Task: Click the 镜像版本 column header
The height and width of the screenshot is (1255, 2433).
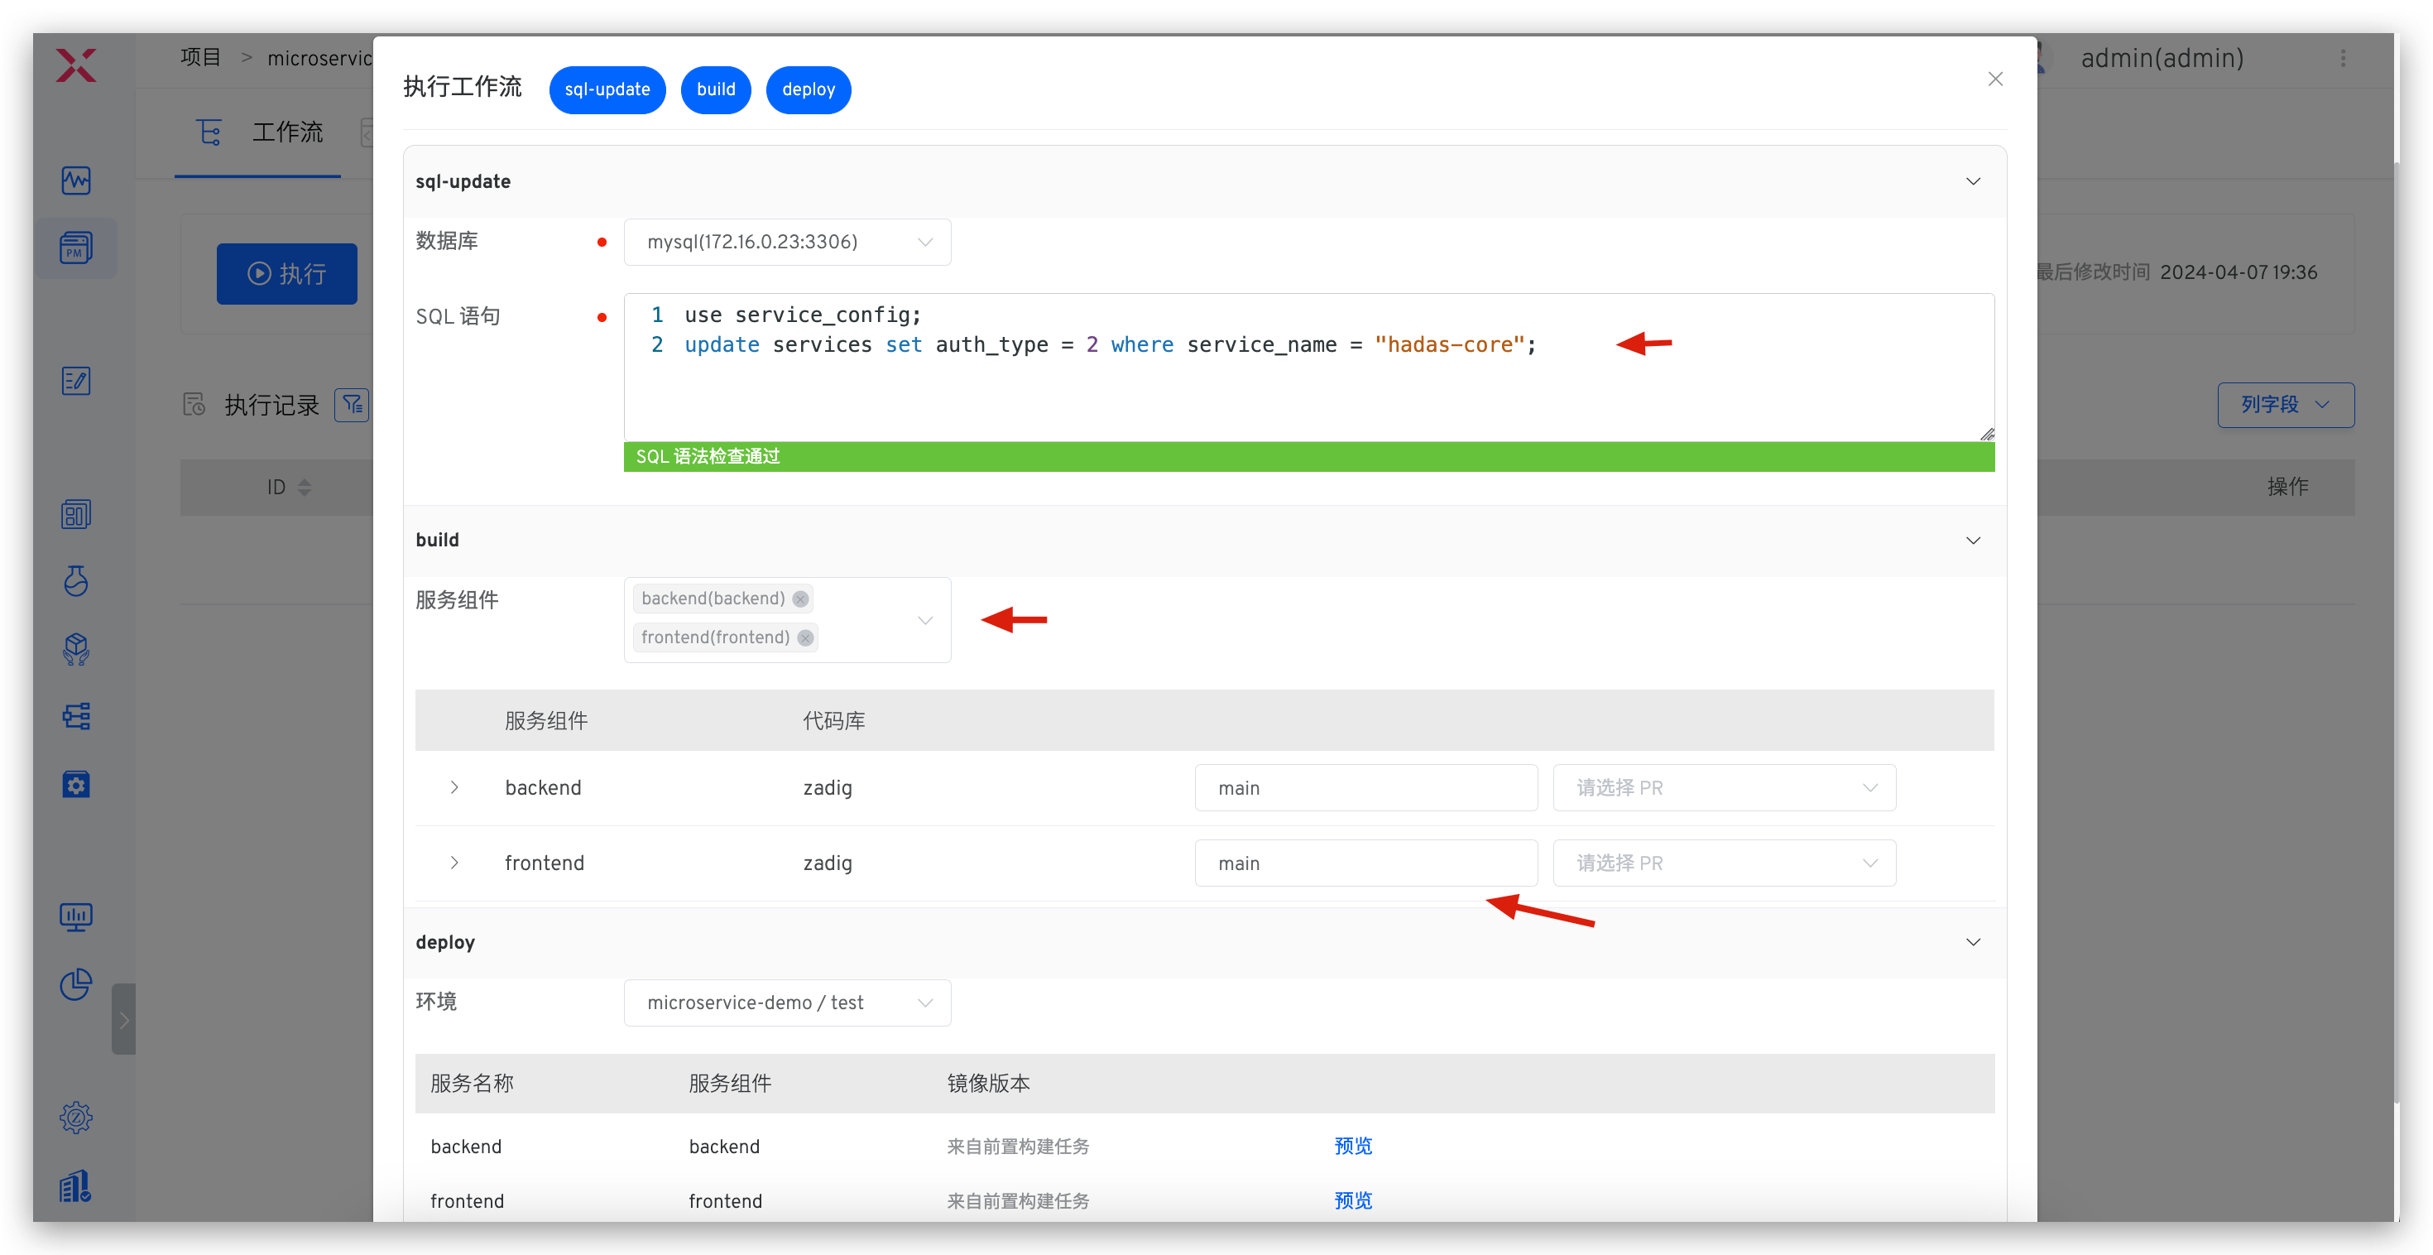Action: click(x=988, y=1083)
